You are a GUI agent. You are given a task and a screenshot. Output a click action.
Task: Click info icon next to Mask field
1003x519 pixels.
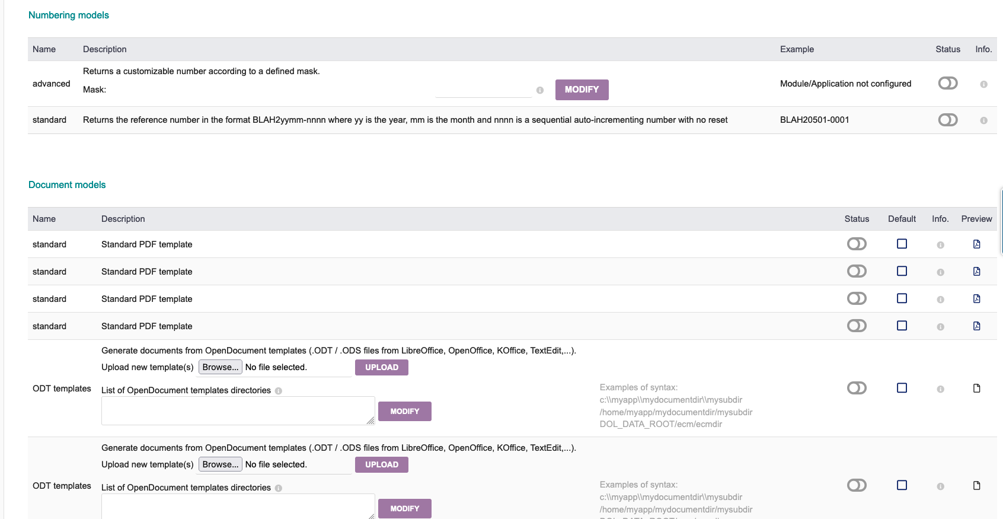point(540,90)
